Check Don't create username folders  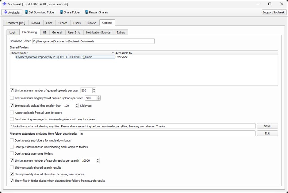[x=12, y=153]
